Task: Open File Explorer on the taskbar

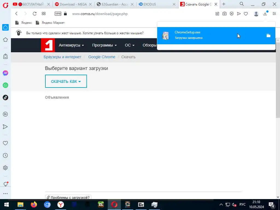Action: coord(20,205)
